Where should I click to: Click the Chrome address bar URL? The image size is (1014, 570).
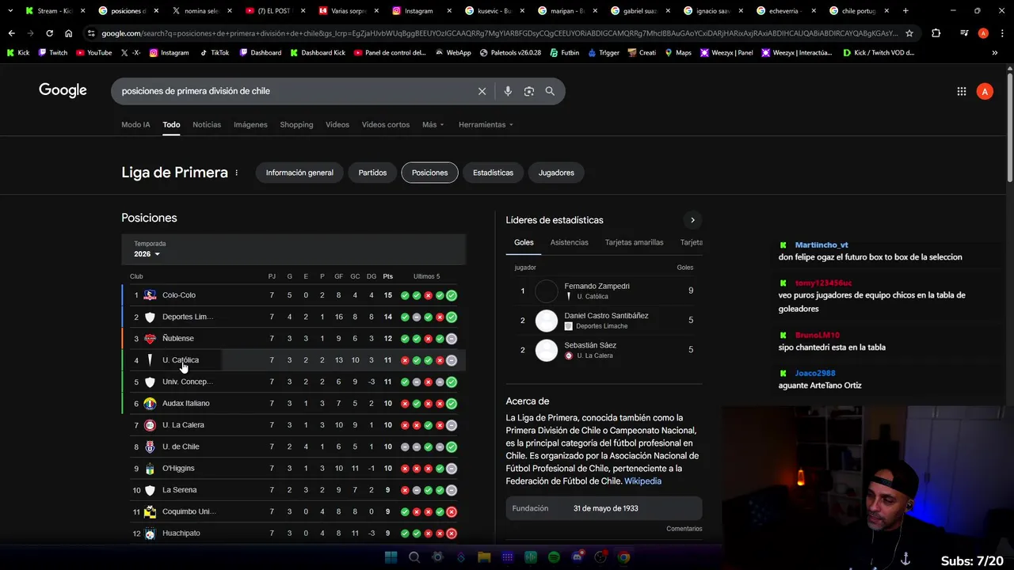[x=499, y=33]
